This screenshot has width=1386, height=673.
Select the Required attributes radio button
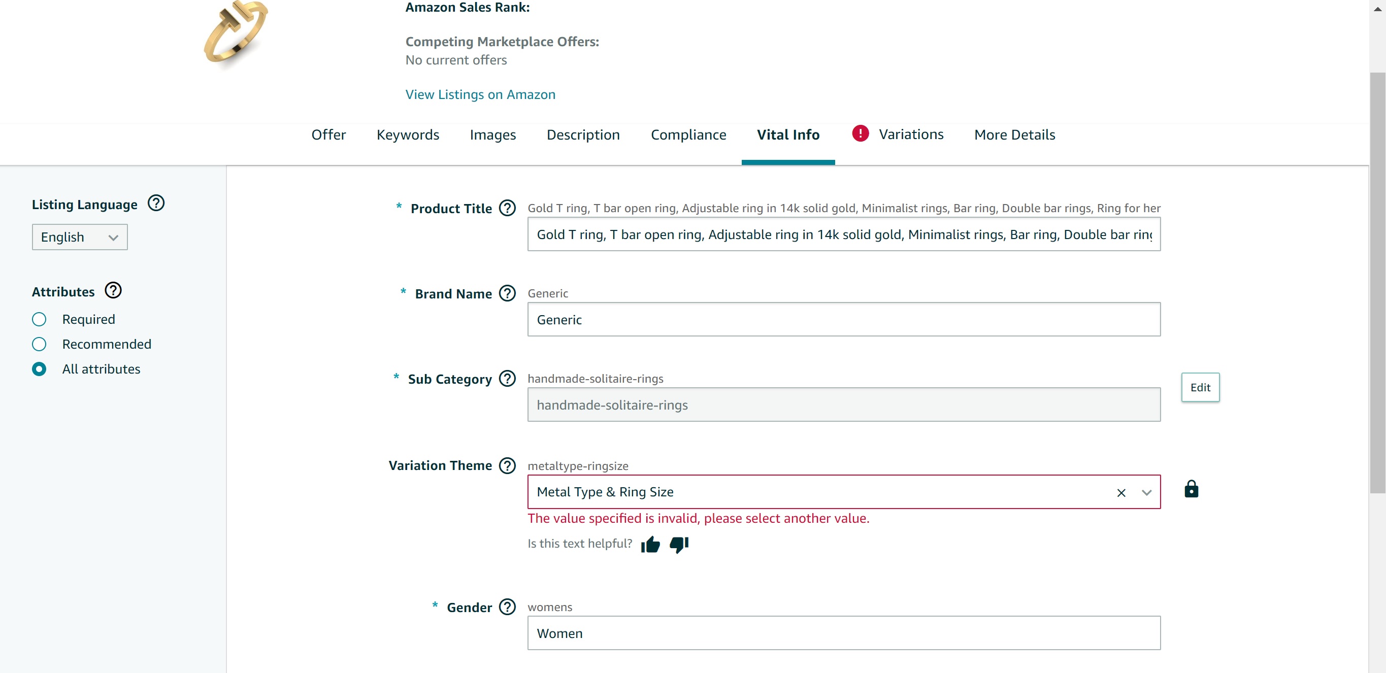pos(39,320)
